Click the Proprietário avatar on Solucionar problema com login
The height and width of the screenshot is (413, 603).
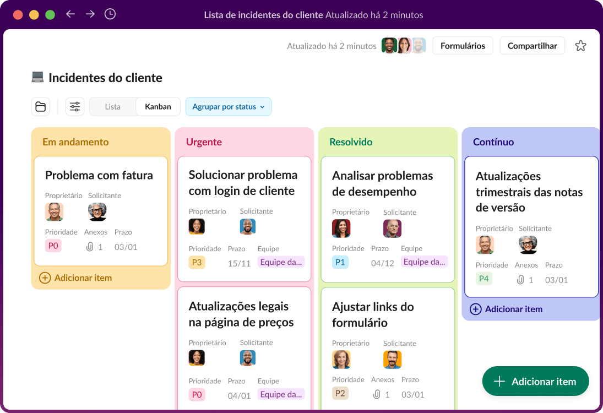click(x=197, y=226)
